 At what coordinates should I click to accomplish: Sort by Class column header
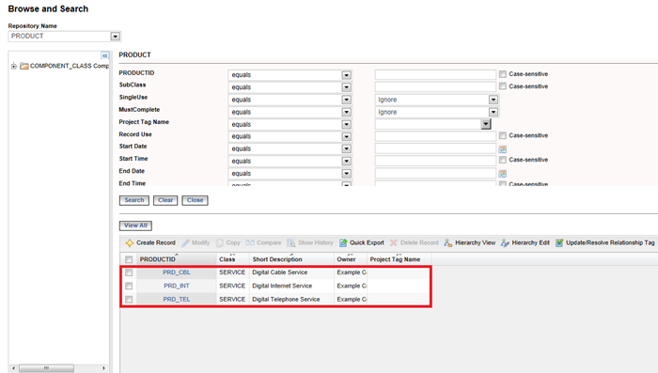pos(227,259)
